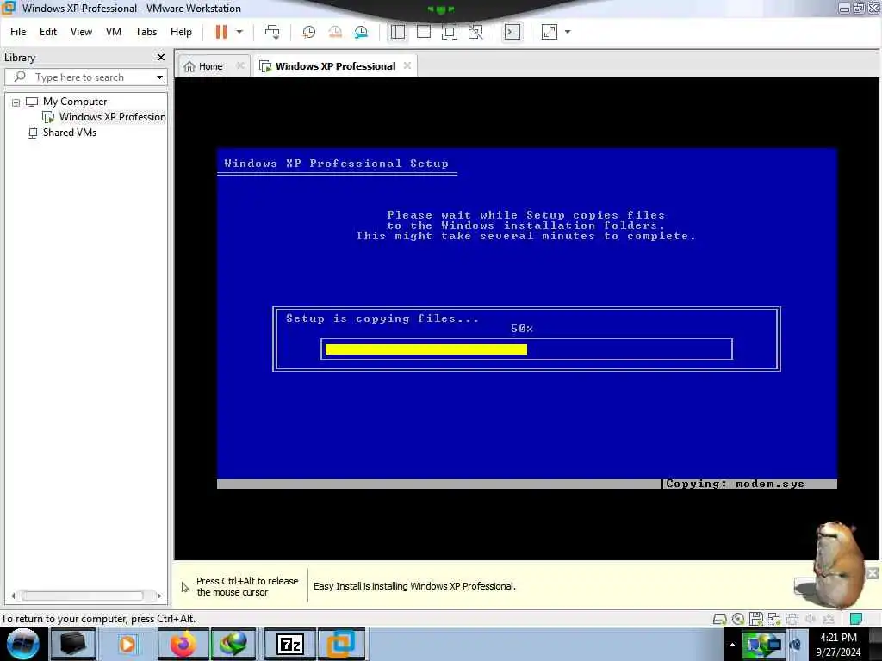The height and width of the screenshot is (661, 882).
Task: Select the Windows XP Professional tab
Action: tap(335, 66)
